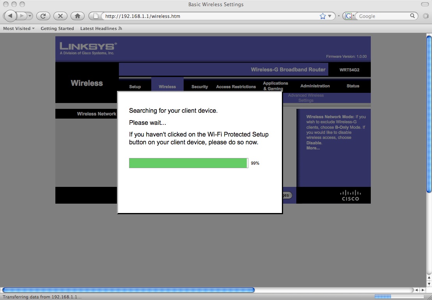Click the scroll-up arrow on vertical scrollbar
Screen dimensions: 432x300
(429, 277)
